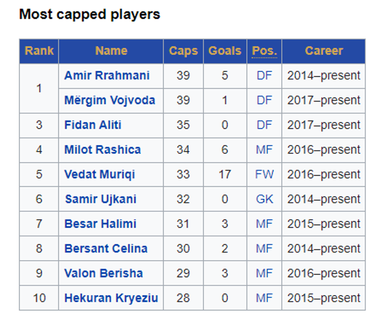Click the Caps column header
386x324 pixels.
pyautogui.click(x=183, y=51)
